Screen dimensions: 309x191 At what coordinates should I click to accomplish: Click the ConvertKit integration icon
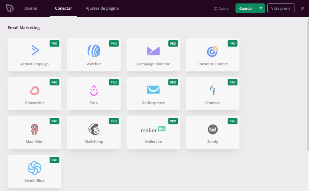[34, 89]
